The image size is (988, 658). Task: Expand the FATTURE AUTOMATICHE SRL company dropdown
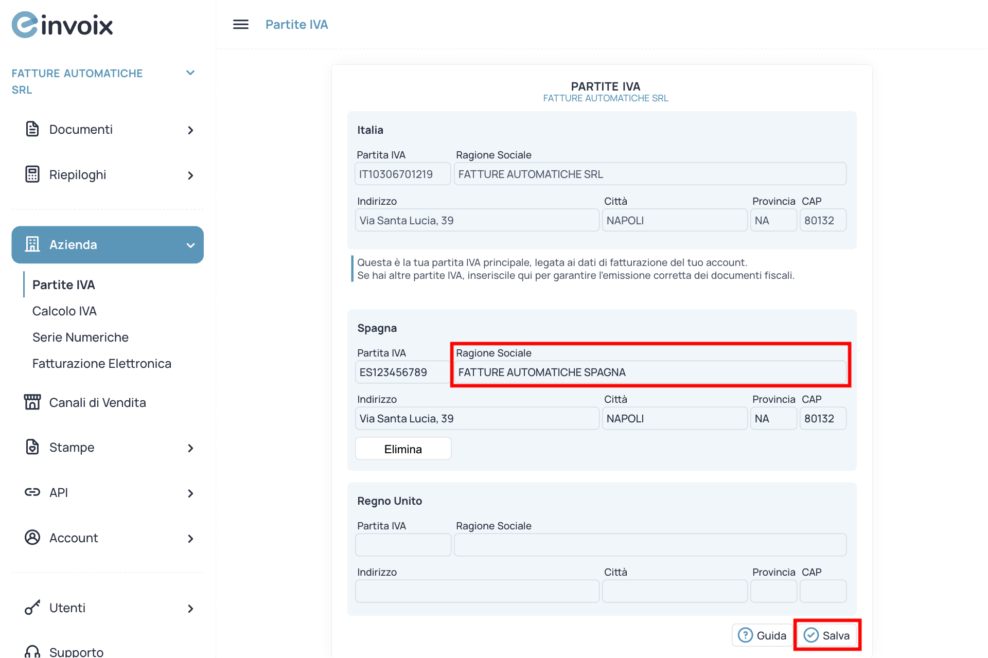(x=190, y=73)
